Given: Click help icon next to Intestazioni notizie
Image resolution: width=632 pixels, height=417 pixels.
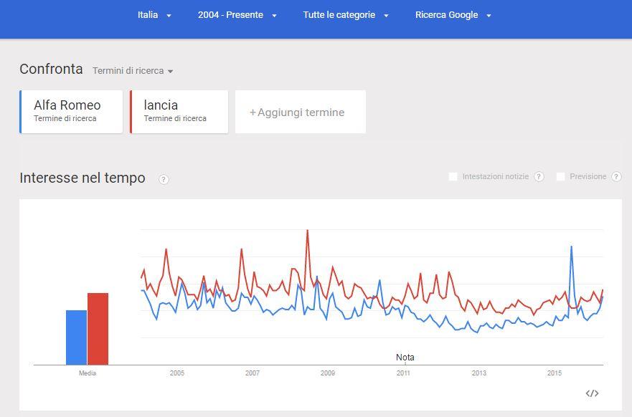Looking at the screenshot, I should [539, 176].
